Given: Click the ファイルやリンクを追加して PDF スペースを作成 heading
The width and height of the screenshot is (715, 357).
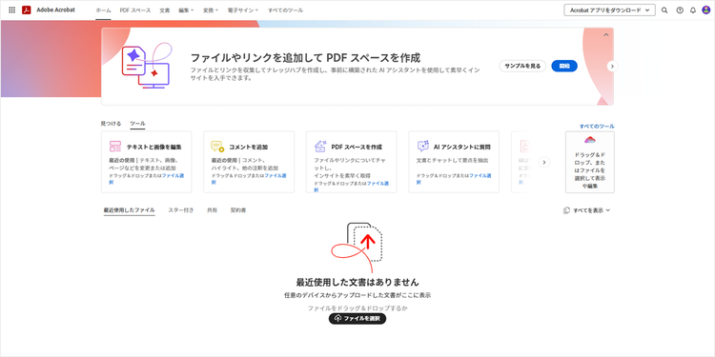Looking at the screenshot, I should click(x=305, y=58).
